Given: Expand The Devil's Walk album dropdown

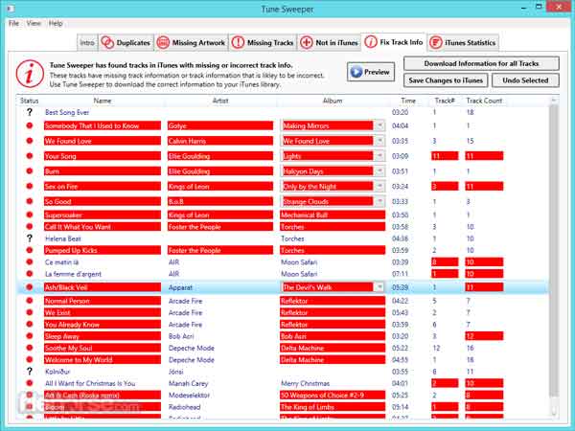Looking at the screenshot, I should (379, 287).
